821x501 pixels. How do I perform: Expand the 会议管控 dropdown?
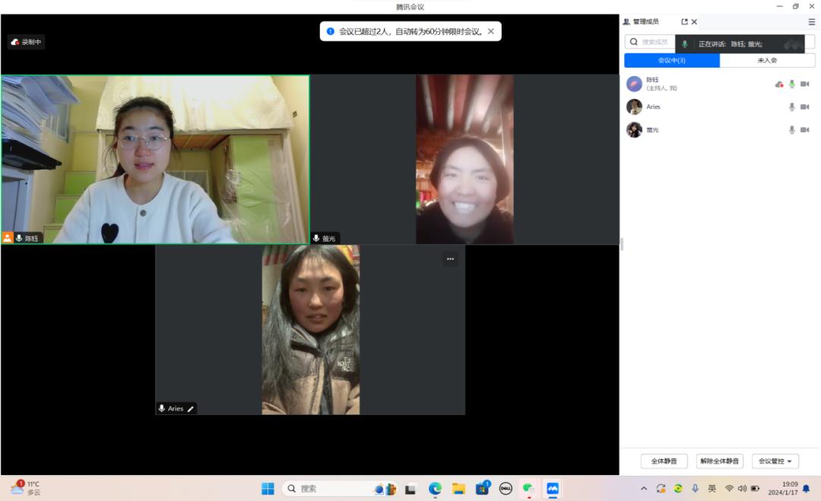[775, 461]
